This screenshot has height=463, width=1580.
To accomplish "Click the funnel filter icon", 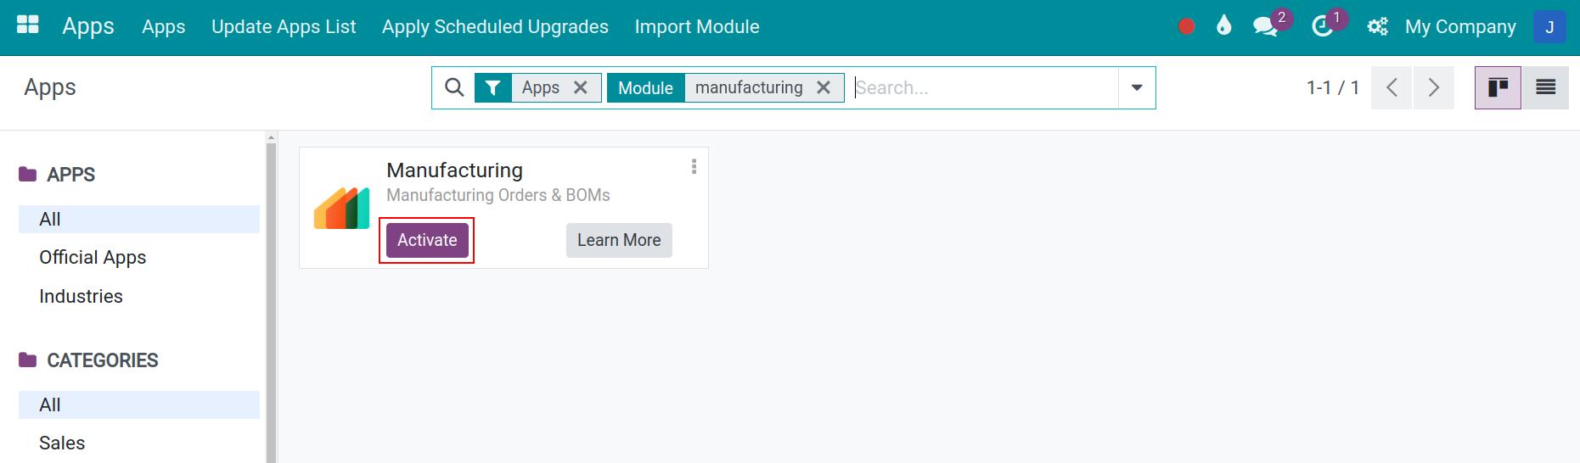I will point(493,87).
